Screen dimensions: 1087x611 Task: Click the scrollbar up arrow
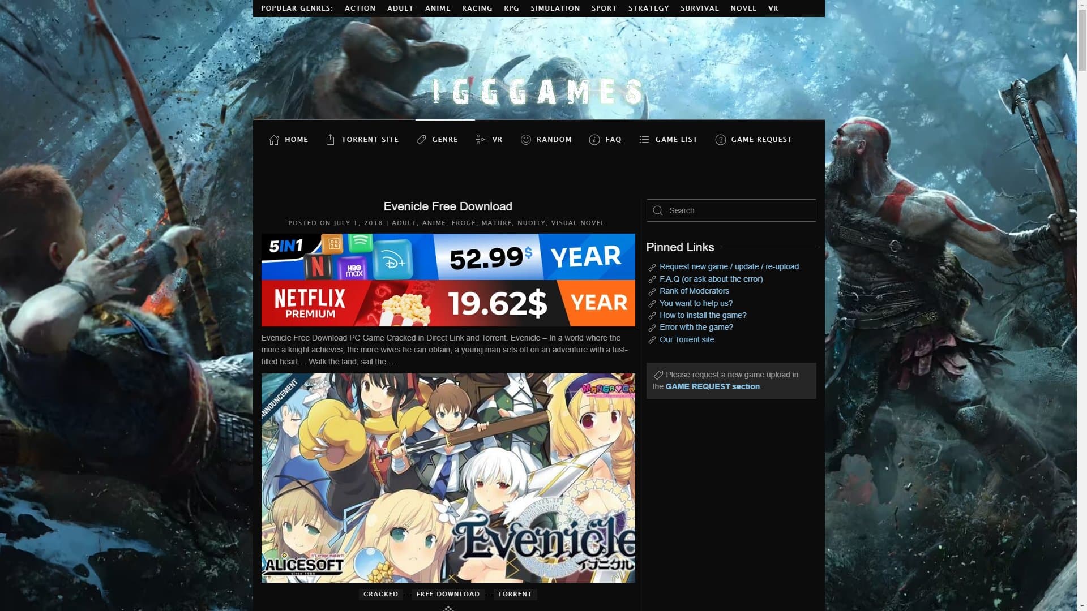pos(1082,5)
